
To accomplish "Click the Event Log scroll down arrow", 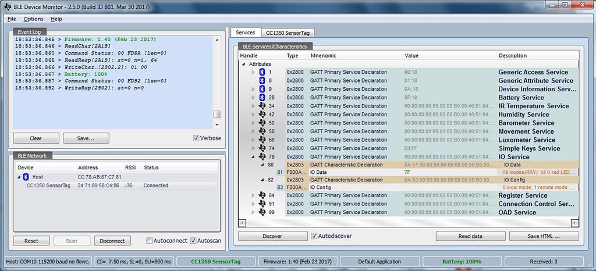I will [217, 125].
